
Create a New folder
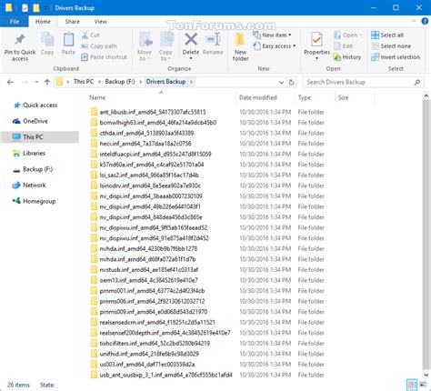pos(240,46)
